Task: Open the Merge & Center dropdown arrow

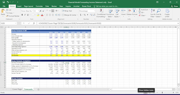Action: (78, 15)
